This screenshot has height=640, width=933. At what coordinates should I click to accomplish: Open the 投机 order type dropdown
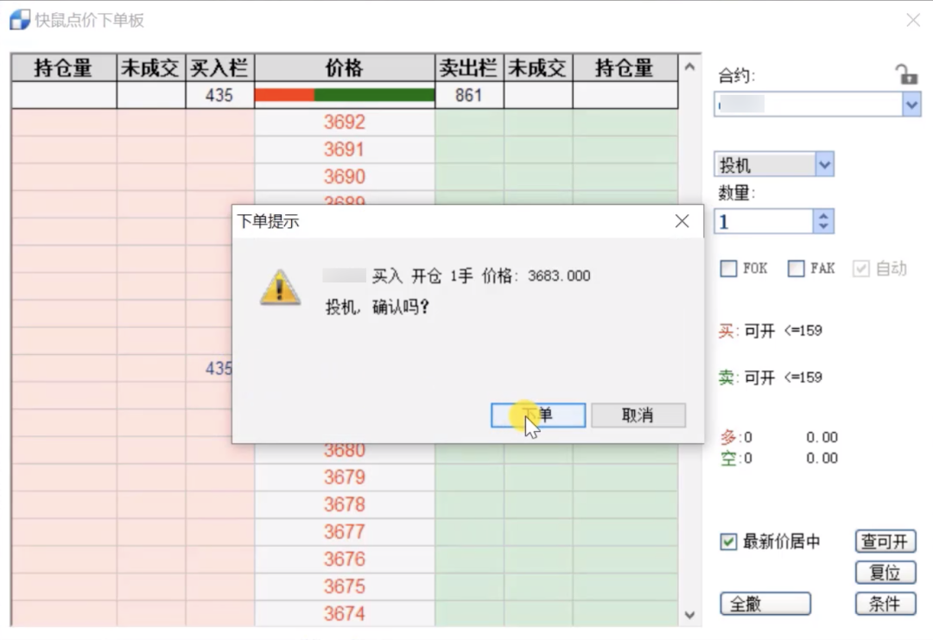823,163
